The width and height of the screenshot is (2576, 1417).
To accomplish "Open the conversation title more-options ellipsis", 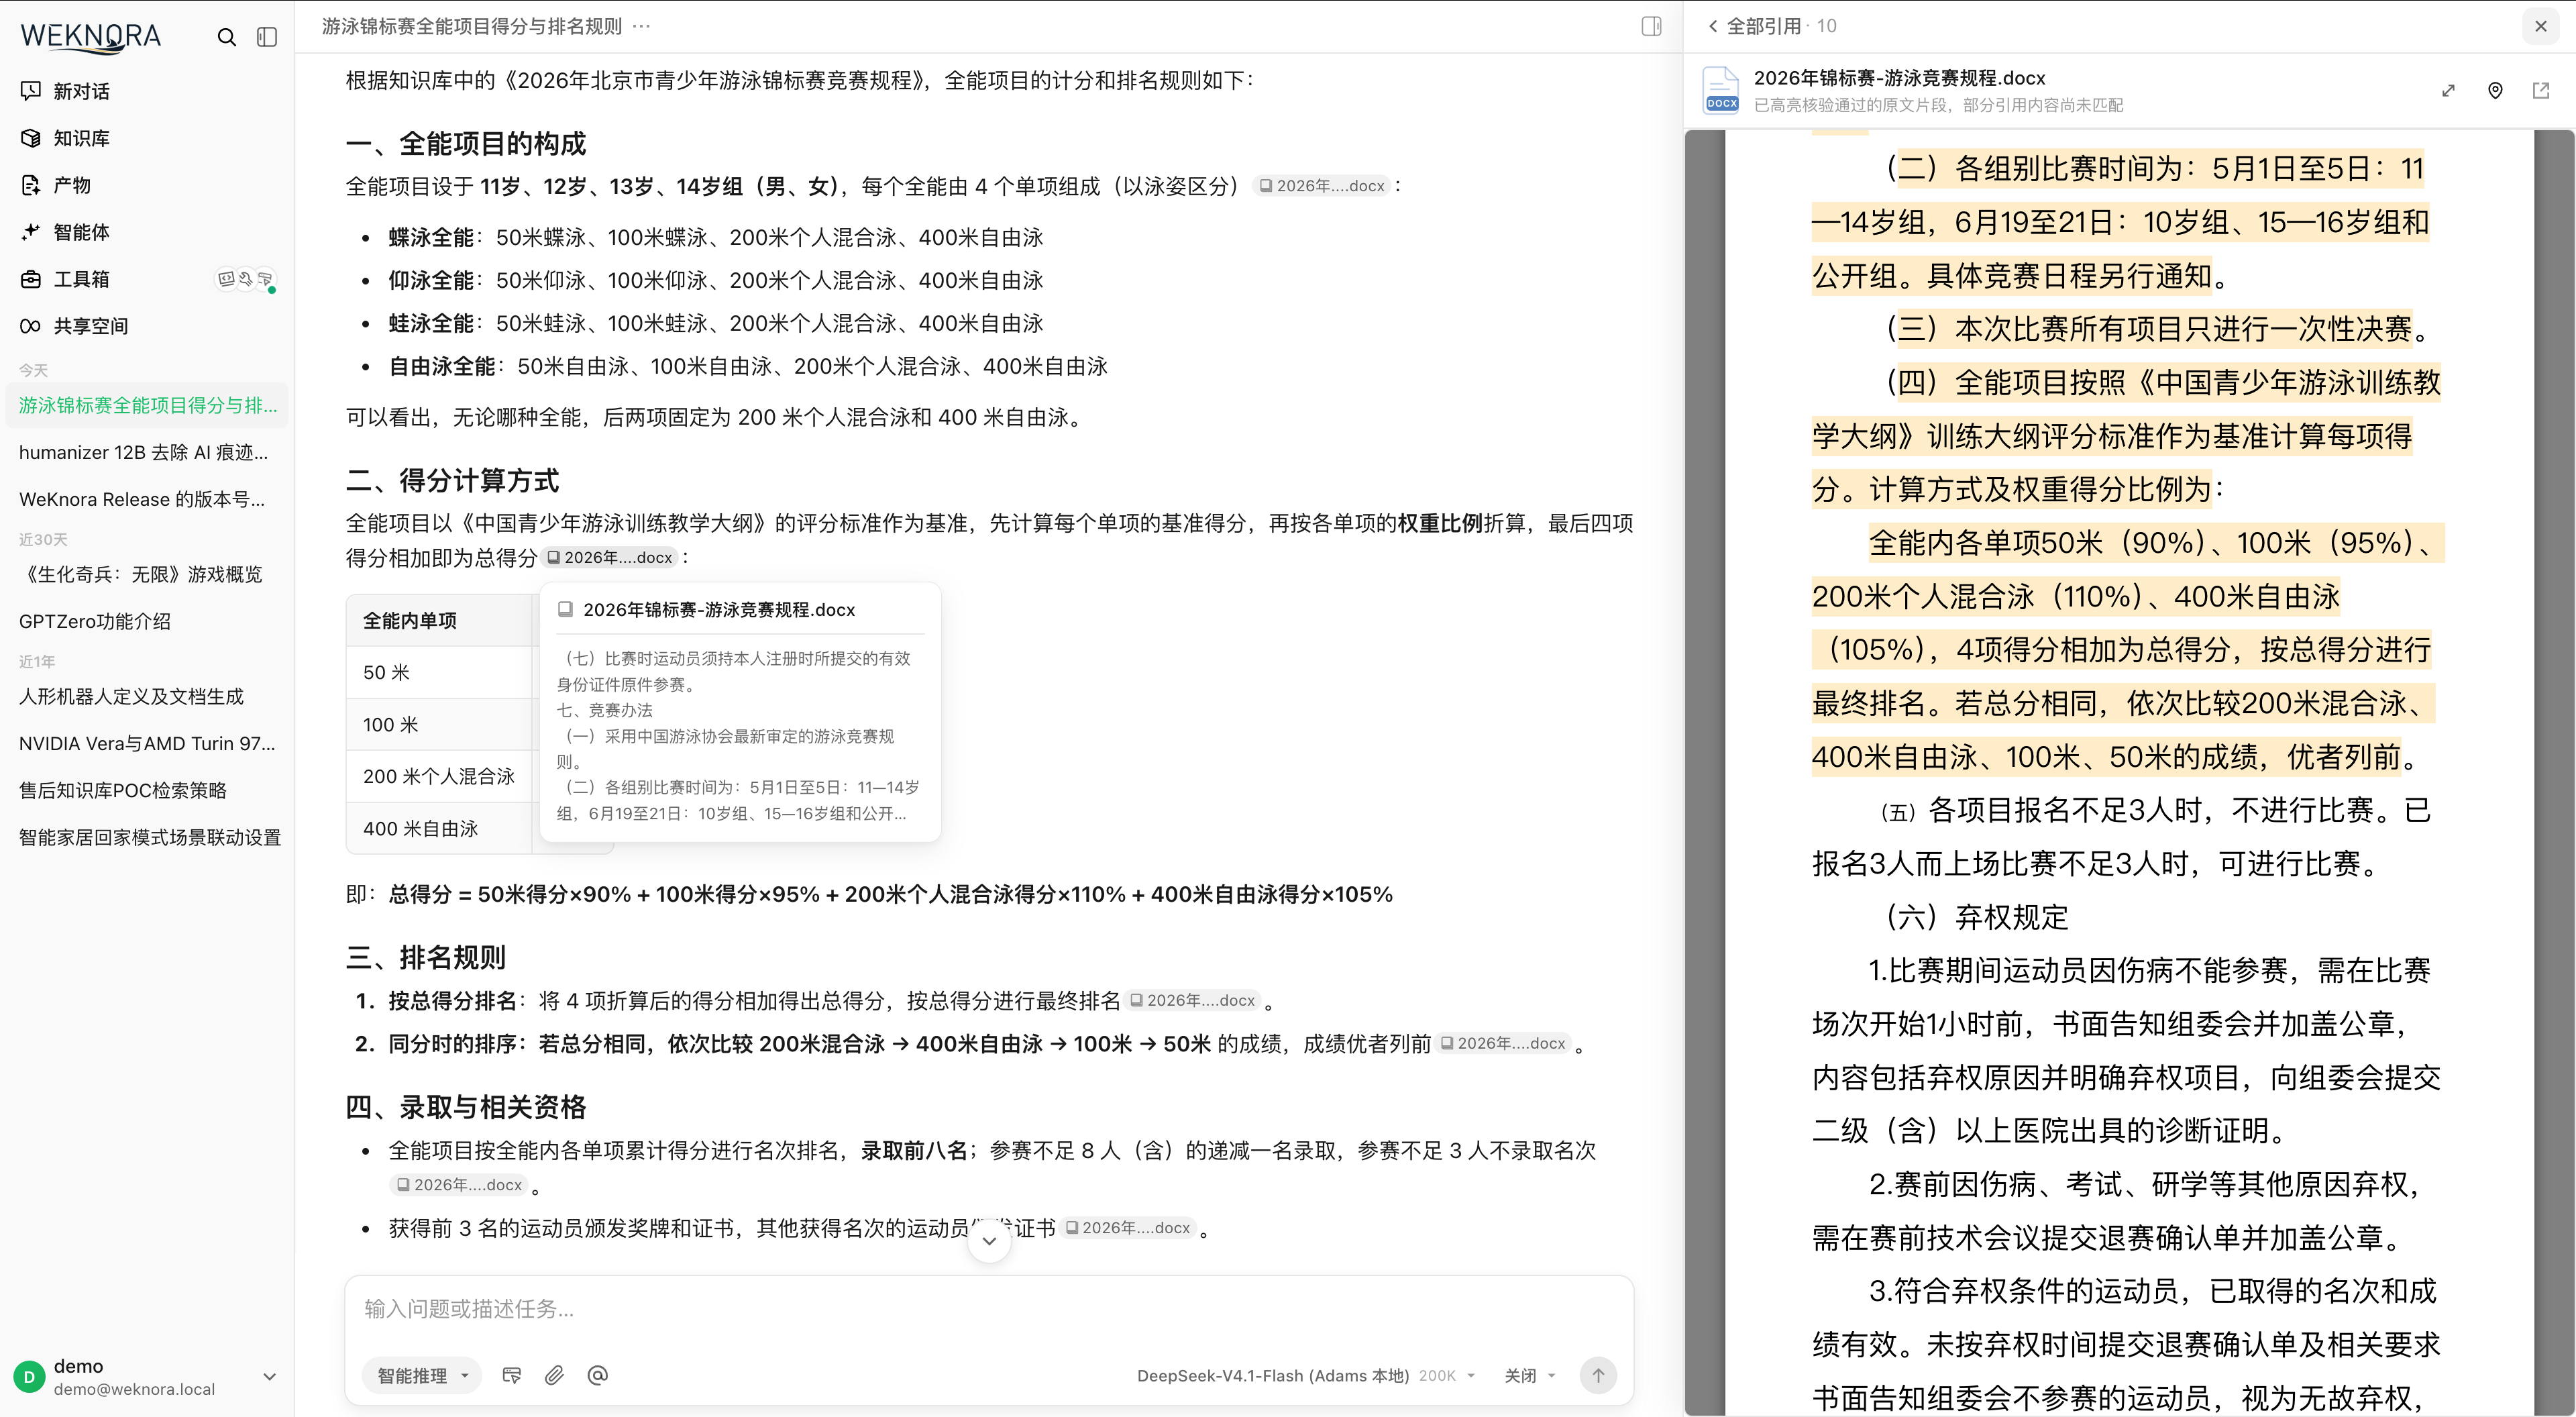I will (642, 26).
